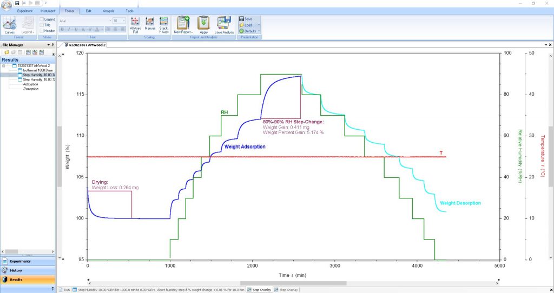The image size is (554, 293).
Task: Select All Axes Full scaling
Action: point(135,24)
